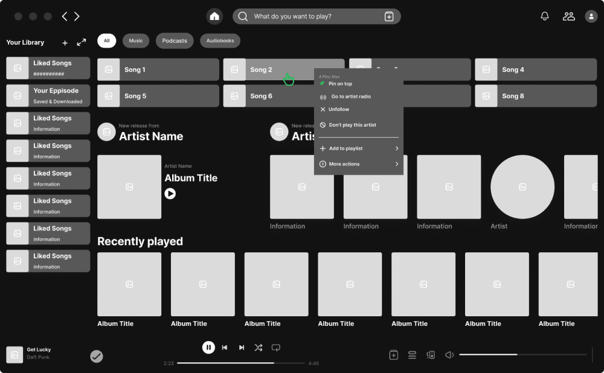Open the Song 4 tile
Viewport: 604px width, 373px height.
(x=535, y=69)
